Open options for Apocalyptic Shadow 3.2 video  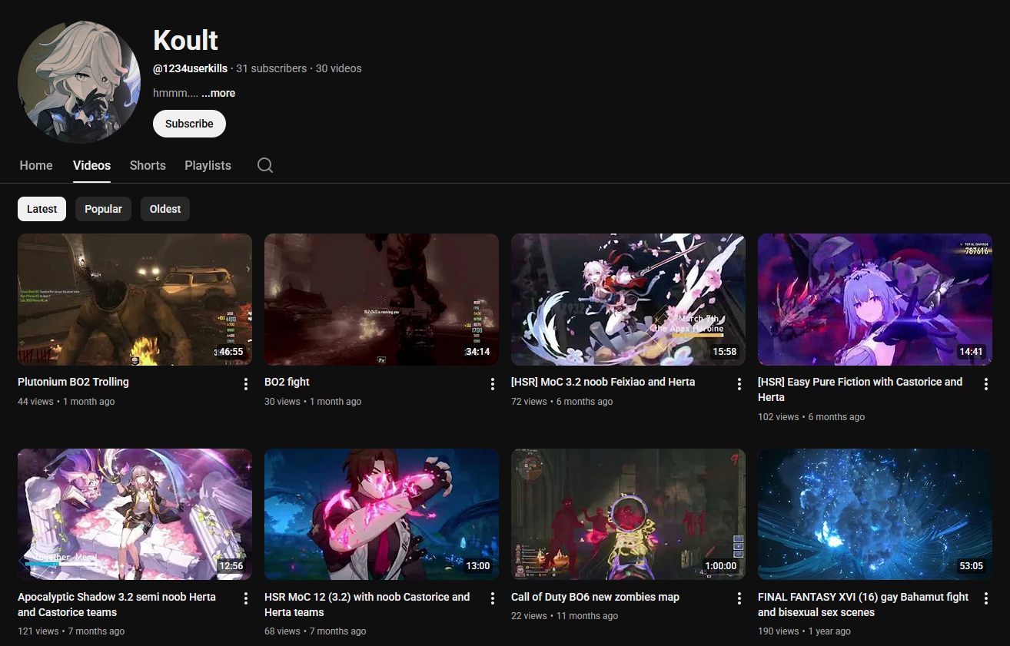[246, 599]
